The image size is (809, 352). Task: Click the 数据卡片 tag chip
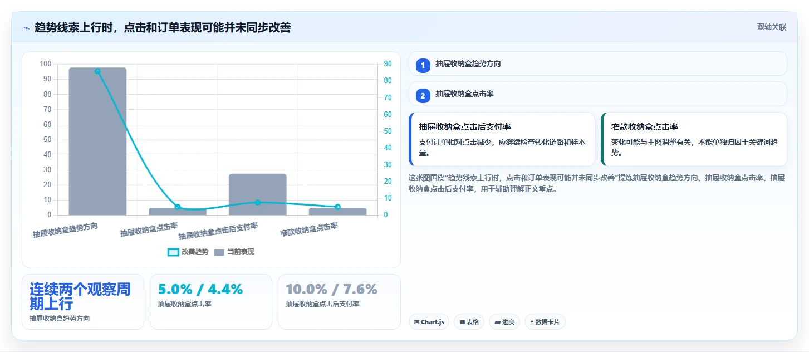545,322
